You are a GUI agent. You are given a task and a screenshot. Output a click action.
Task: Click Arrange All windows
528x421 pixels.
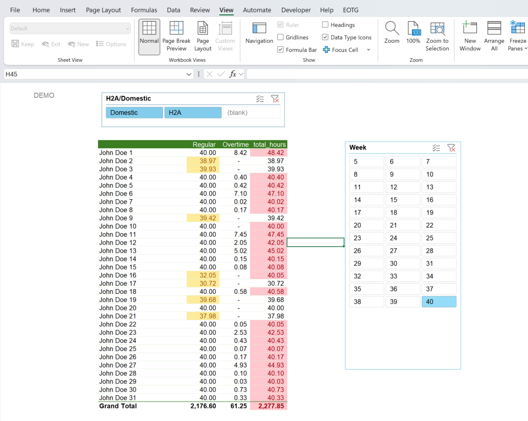tap(494, 37)
